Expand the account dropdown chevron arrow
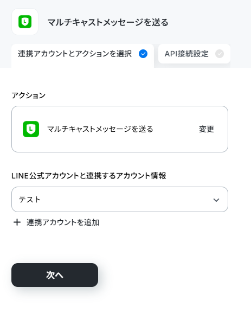251x313 pixels. tap(216, 200)
